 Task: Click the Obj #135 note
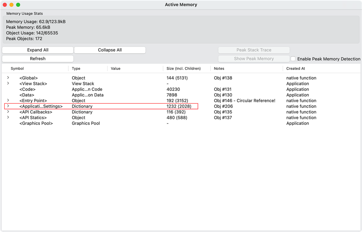tap(223, 112)
